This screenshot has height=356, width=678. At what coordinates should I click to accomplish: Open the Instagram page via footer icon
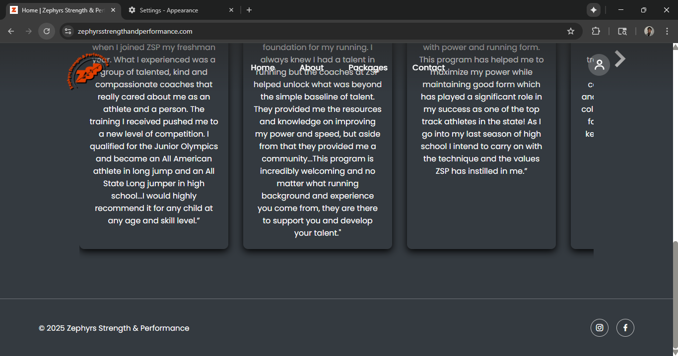[x=599, y=327]
